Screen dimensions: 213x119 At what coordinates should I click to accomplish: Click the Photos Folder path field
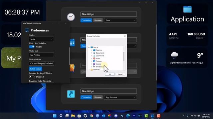pyautogui.click(x=41, y=63)
